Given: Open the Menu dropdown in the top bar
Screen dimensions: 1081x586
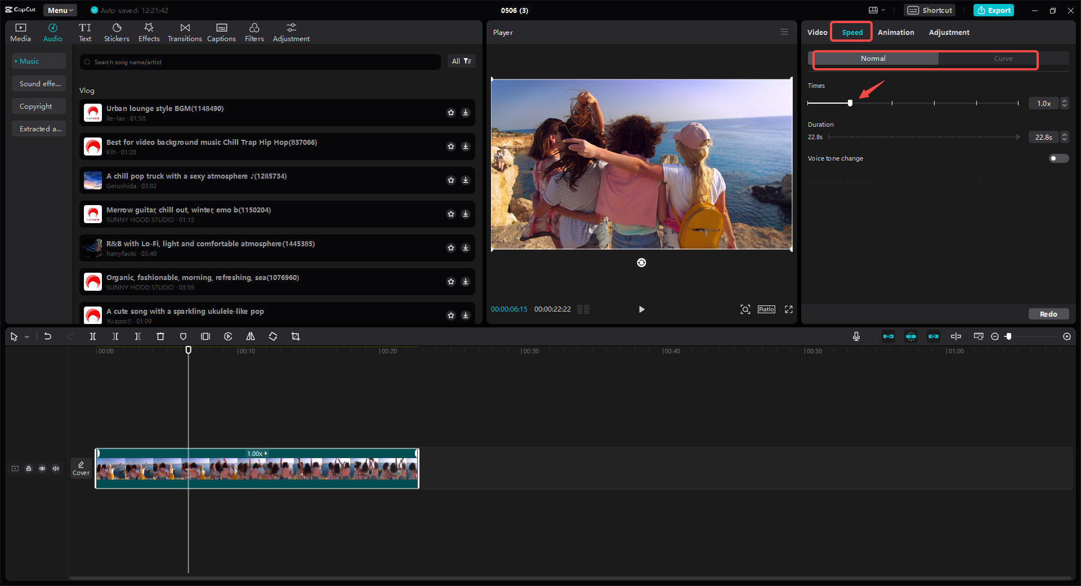Looking at the screenshot, I should pyautogui.click(x=60, y=10).
